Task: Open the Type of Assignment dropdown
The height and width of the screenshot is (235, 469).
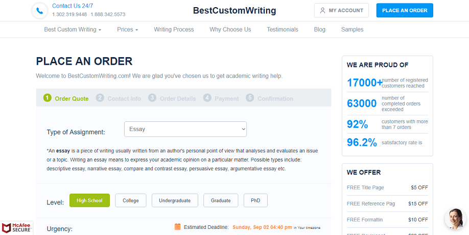Action: [x=185, y=129]
